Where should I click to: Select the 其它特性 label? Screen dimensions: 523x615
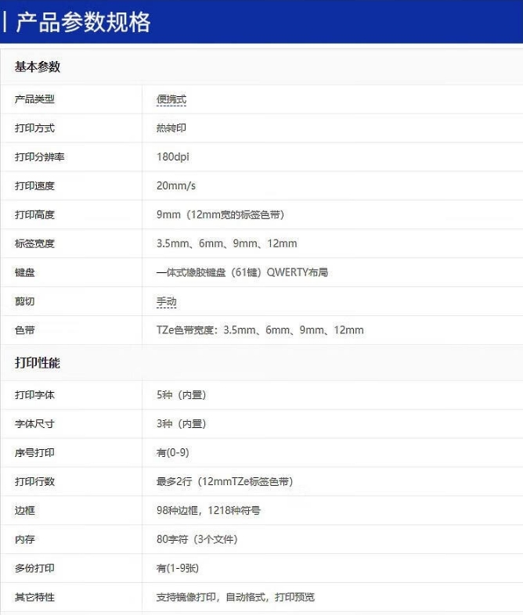pyautogui.click(x=34, y=597)
